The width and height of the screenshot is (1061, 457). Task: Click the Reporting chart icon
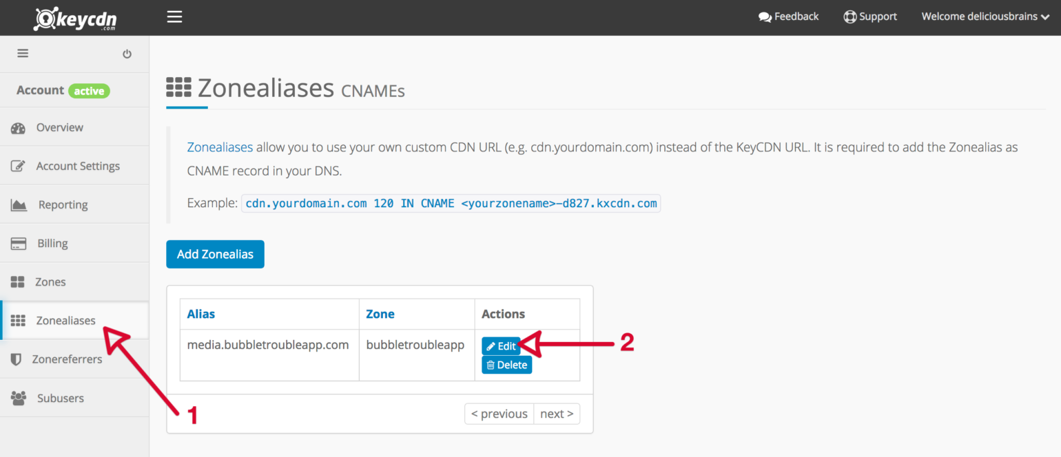pos(19,205)
